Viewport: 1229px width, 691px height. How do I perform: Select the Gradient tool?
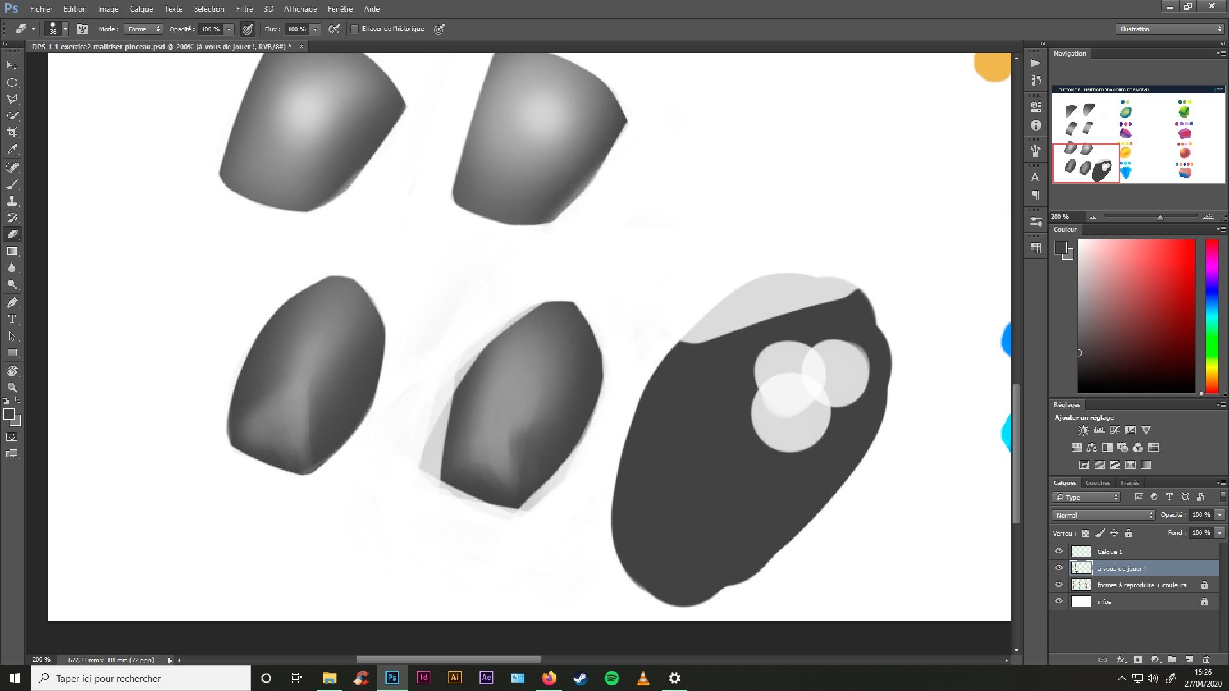(12, 251)
